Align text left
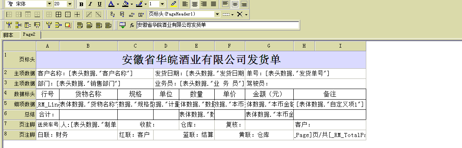Screen dimensions: 462x148 pyautogui.click(x=185, y=4)
